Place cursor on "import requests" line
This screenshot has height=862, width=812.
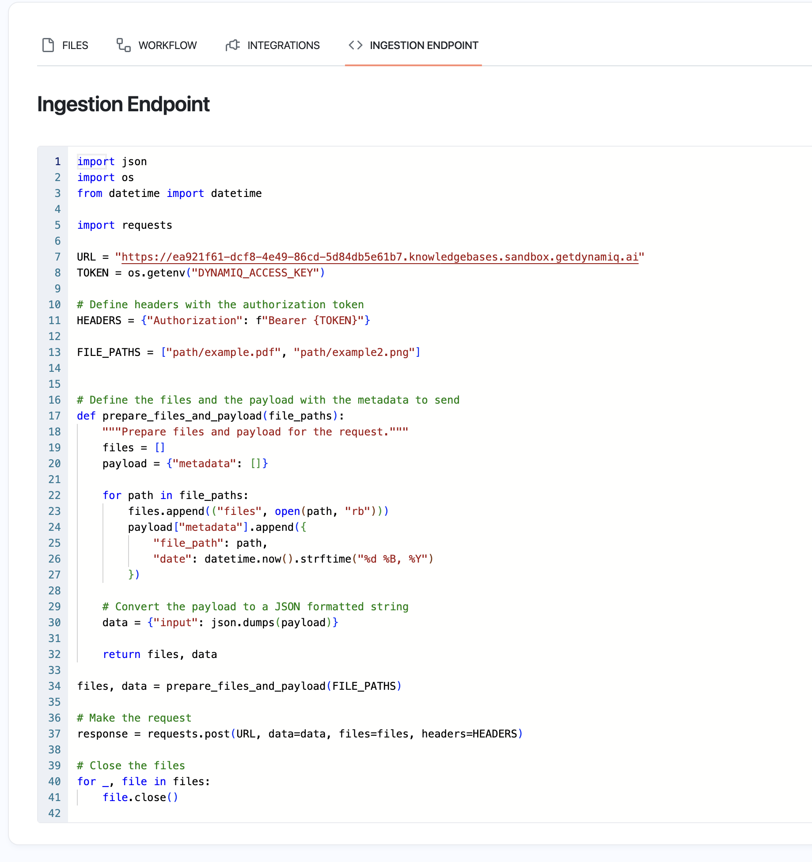click(x=125, y=225)
